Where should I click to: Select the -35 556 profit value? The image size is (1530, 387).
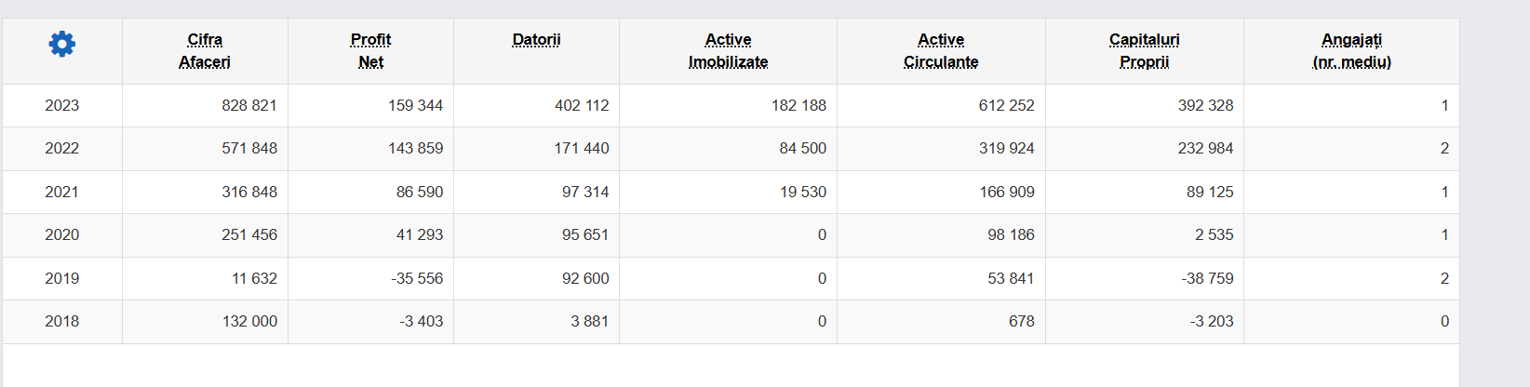pyautogui.click(x=417, y=278)
